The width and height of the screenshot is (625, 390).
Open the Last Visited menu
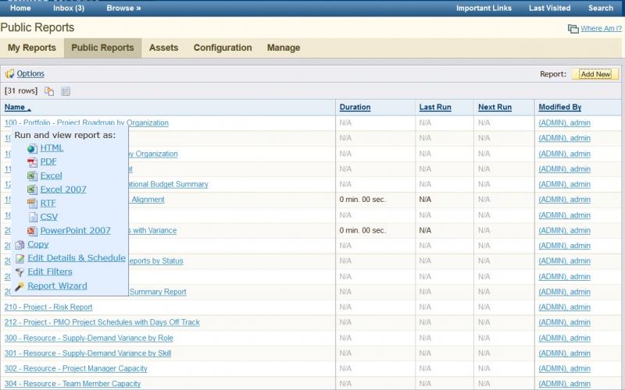pos(550,8)
